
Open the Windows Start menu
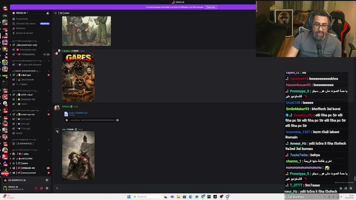pyautogui.click(x=129, y=197)
